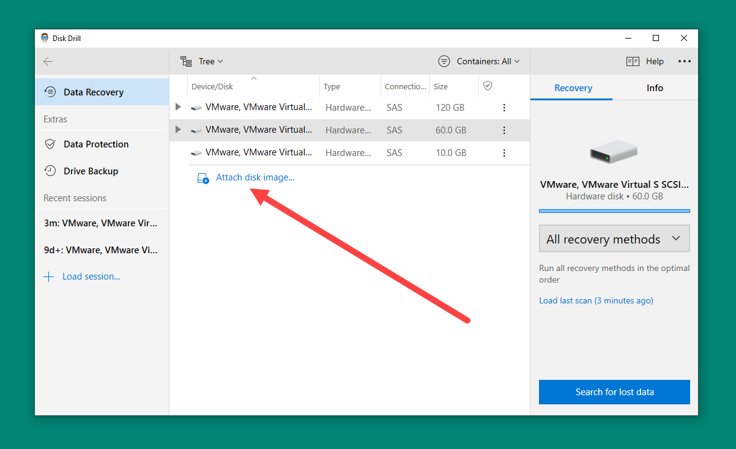Click the plus icon for Load session
The height and width of the screenshot is (449, 736).
coord(49,276)
